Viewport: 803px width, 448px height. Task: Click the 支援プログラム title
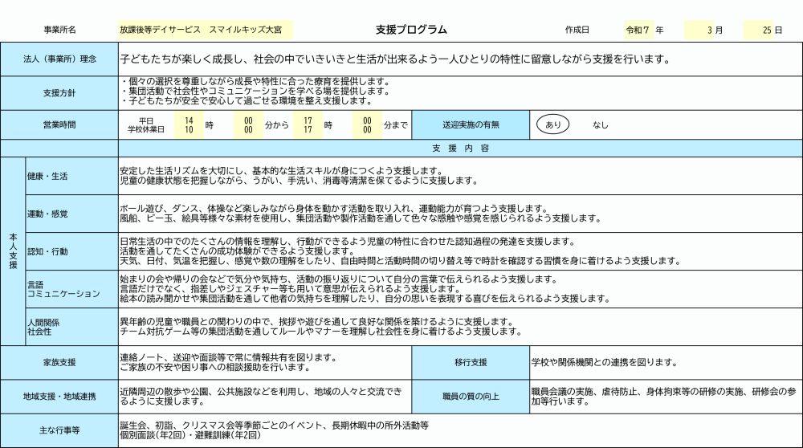pyautogui.click(x=411, y=30)
